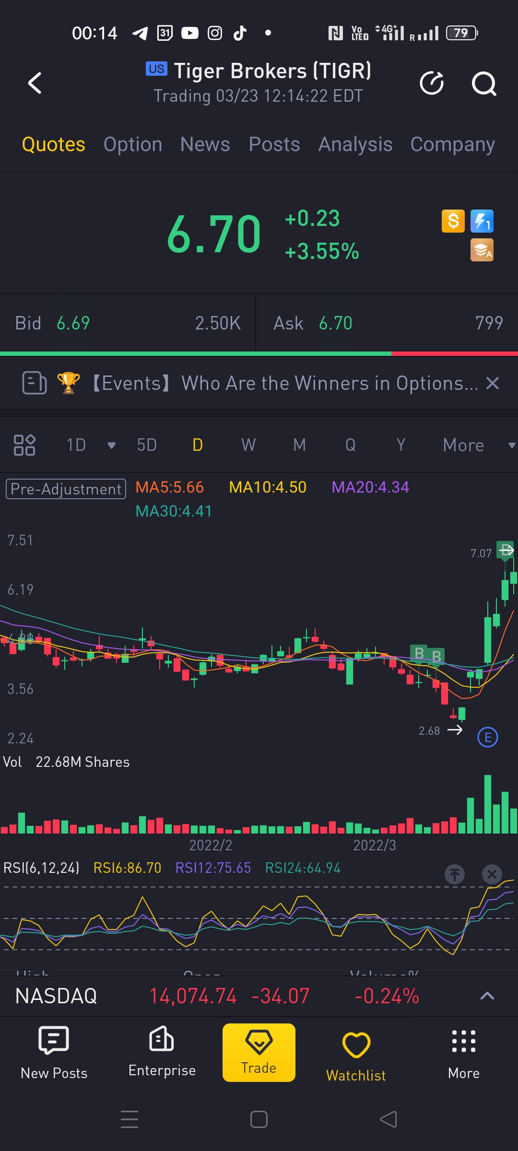This screenshot has height=1151, width=518.
Task: Tap the RSI6:86.70 value
Action: coord(127,868)
